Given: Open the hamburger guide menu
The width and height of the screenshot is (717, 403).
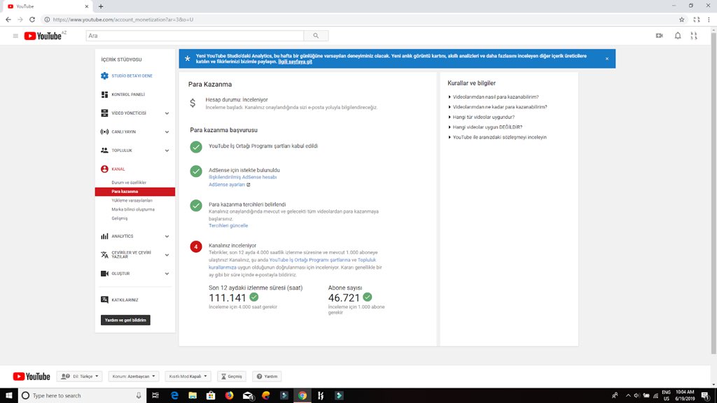Looking at the screenshot, I should tap(15, 36).
